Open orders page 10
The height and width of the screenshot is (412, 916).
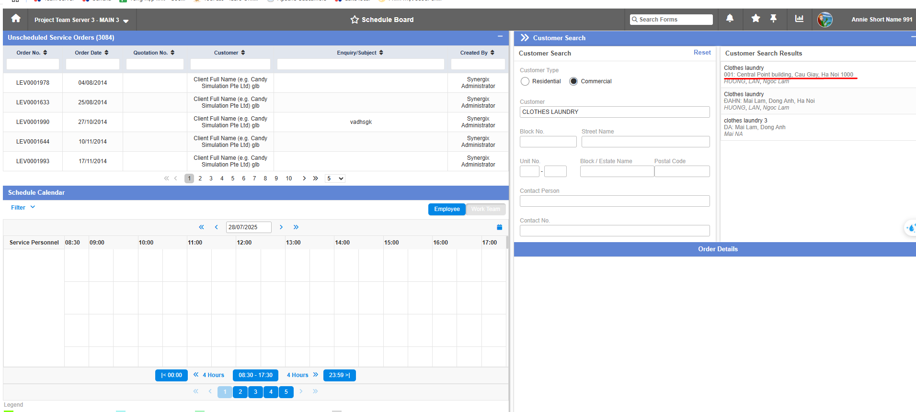(289, 178)
